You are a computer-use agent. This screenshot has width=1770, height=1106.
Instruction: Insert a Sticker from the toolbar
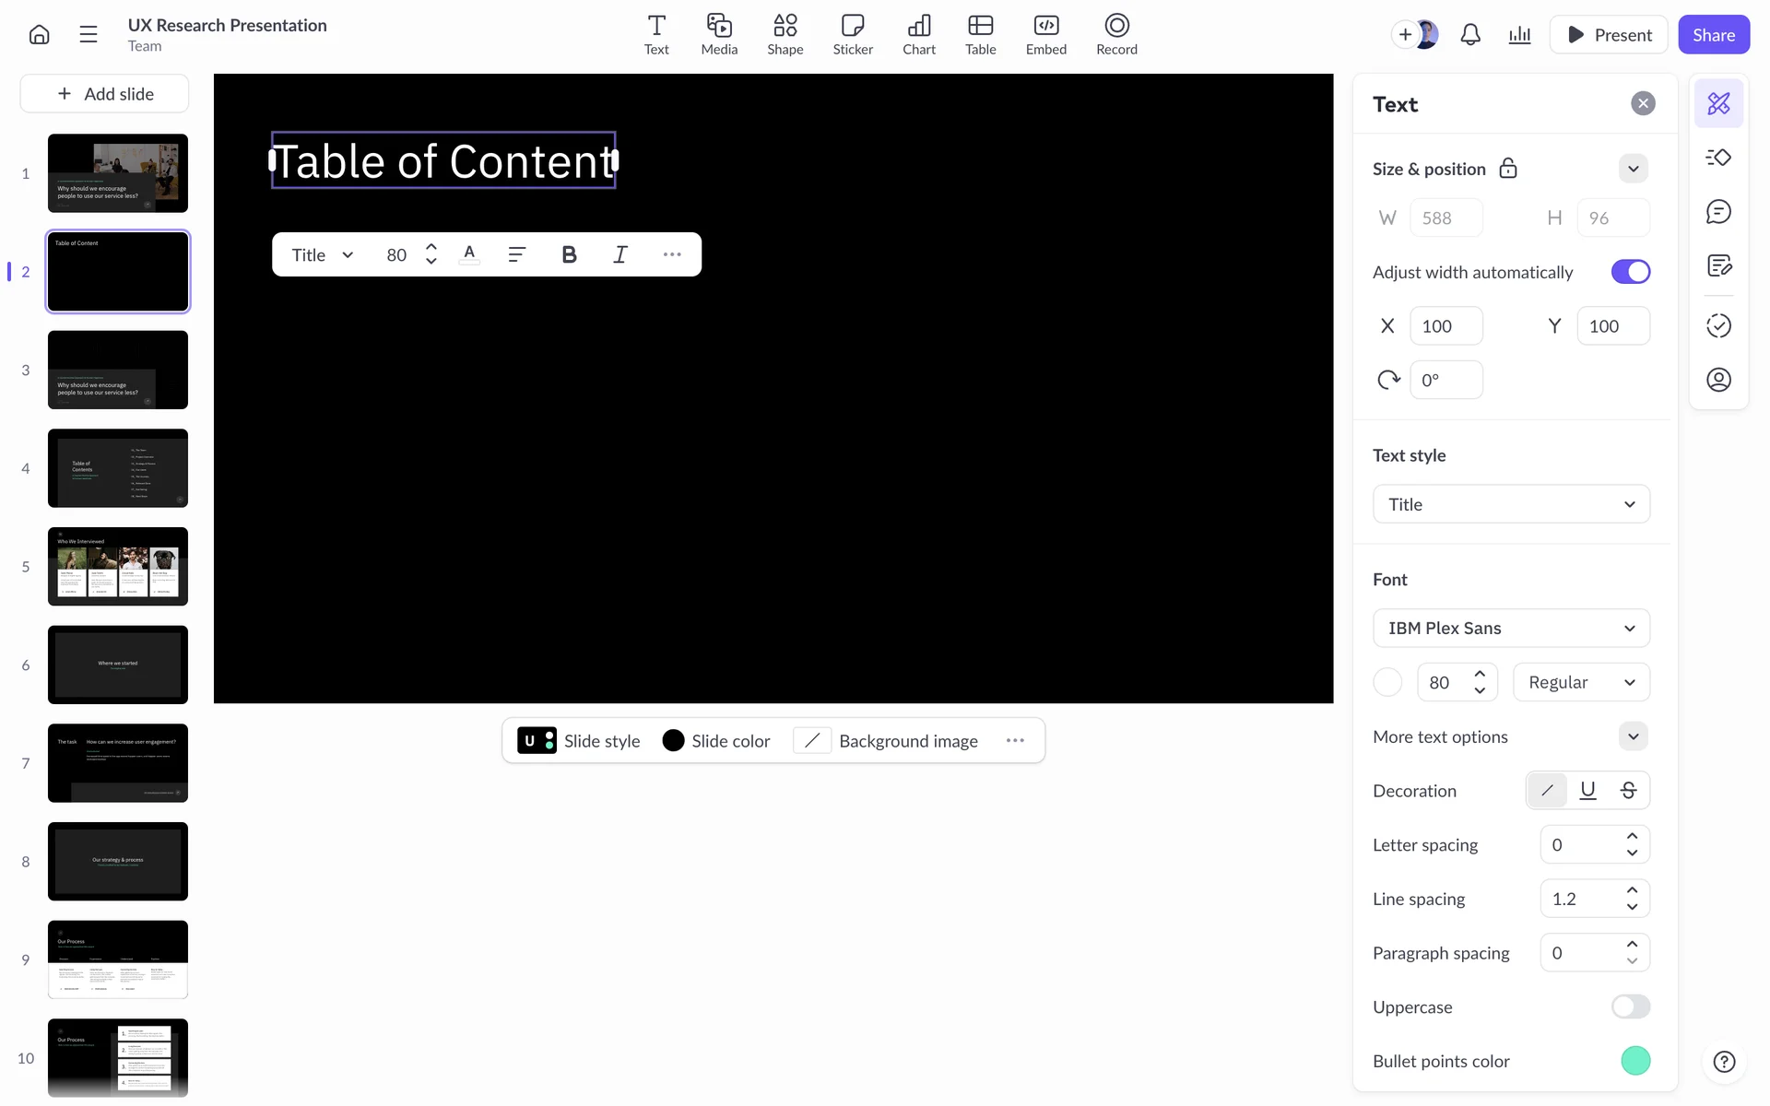pyautogui.click(x=852, y=34)
